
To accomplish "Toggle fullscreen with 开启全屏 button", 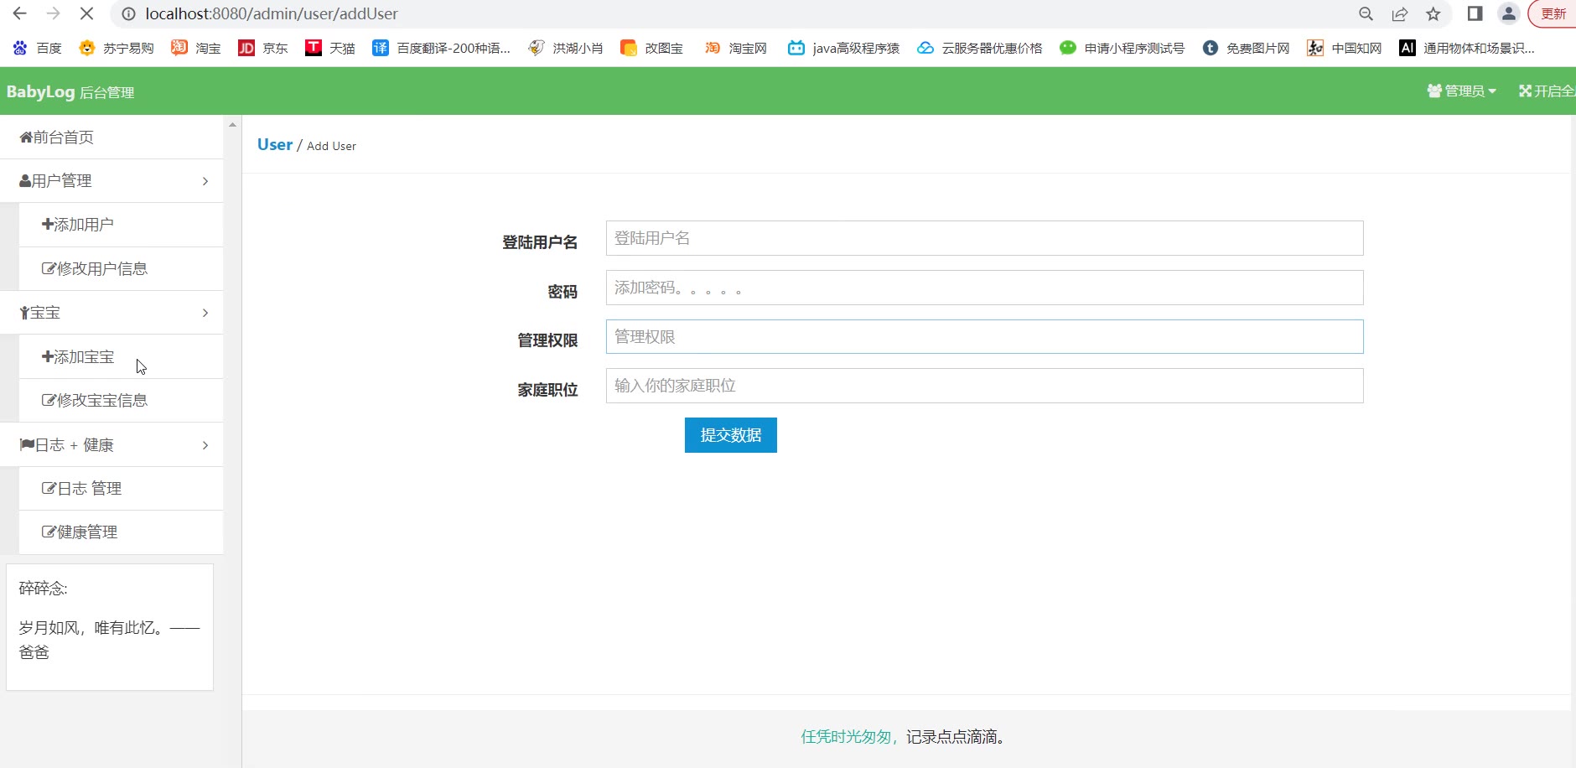I will tap(1546, 91).
